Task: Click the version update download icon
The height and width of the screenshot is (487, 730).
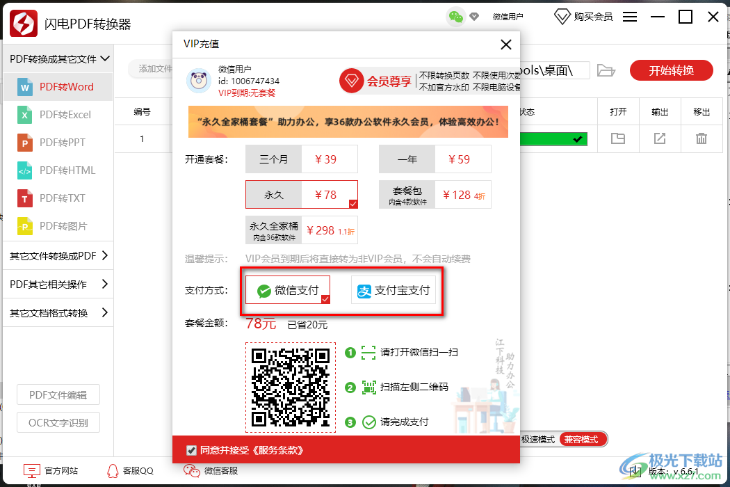Action: click(x=635, y=472)
